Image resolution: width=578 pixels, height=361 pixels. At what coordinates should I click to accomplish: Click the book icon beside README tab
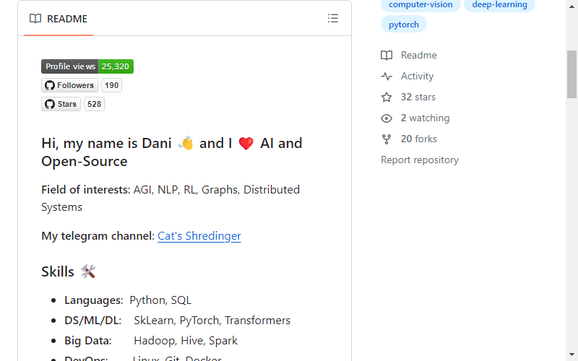[35, 19]
